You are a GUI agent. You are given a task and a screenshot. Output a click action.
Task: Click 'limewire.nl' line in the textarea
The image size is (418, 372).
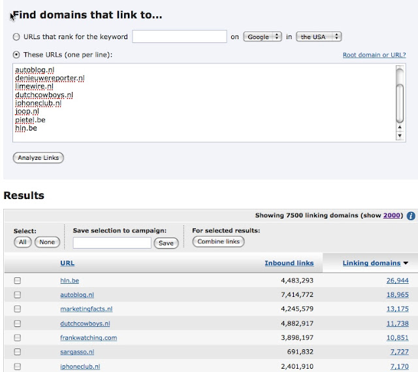coord(34,86)
